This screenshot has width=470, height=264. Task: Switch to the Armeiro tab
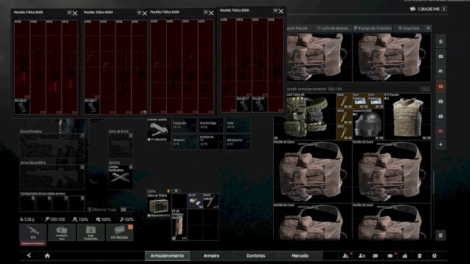point(211,256)
